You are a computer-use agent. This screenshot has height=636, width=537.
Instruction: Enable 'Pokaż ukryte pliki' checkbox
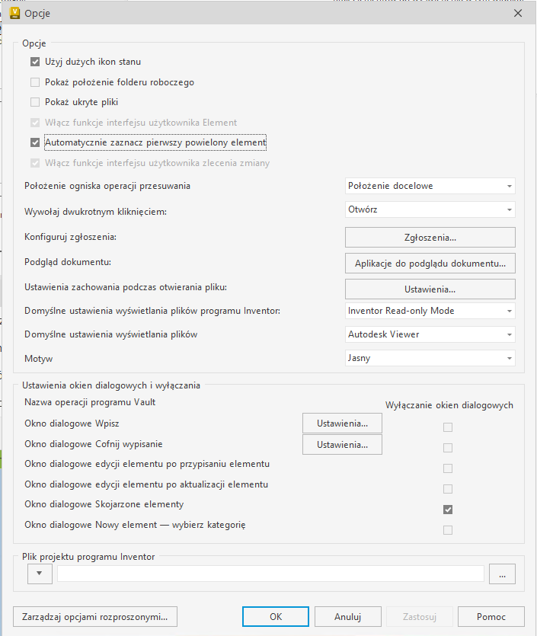pyautogui.click(x=35, y=102)
